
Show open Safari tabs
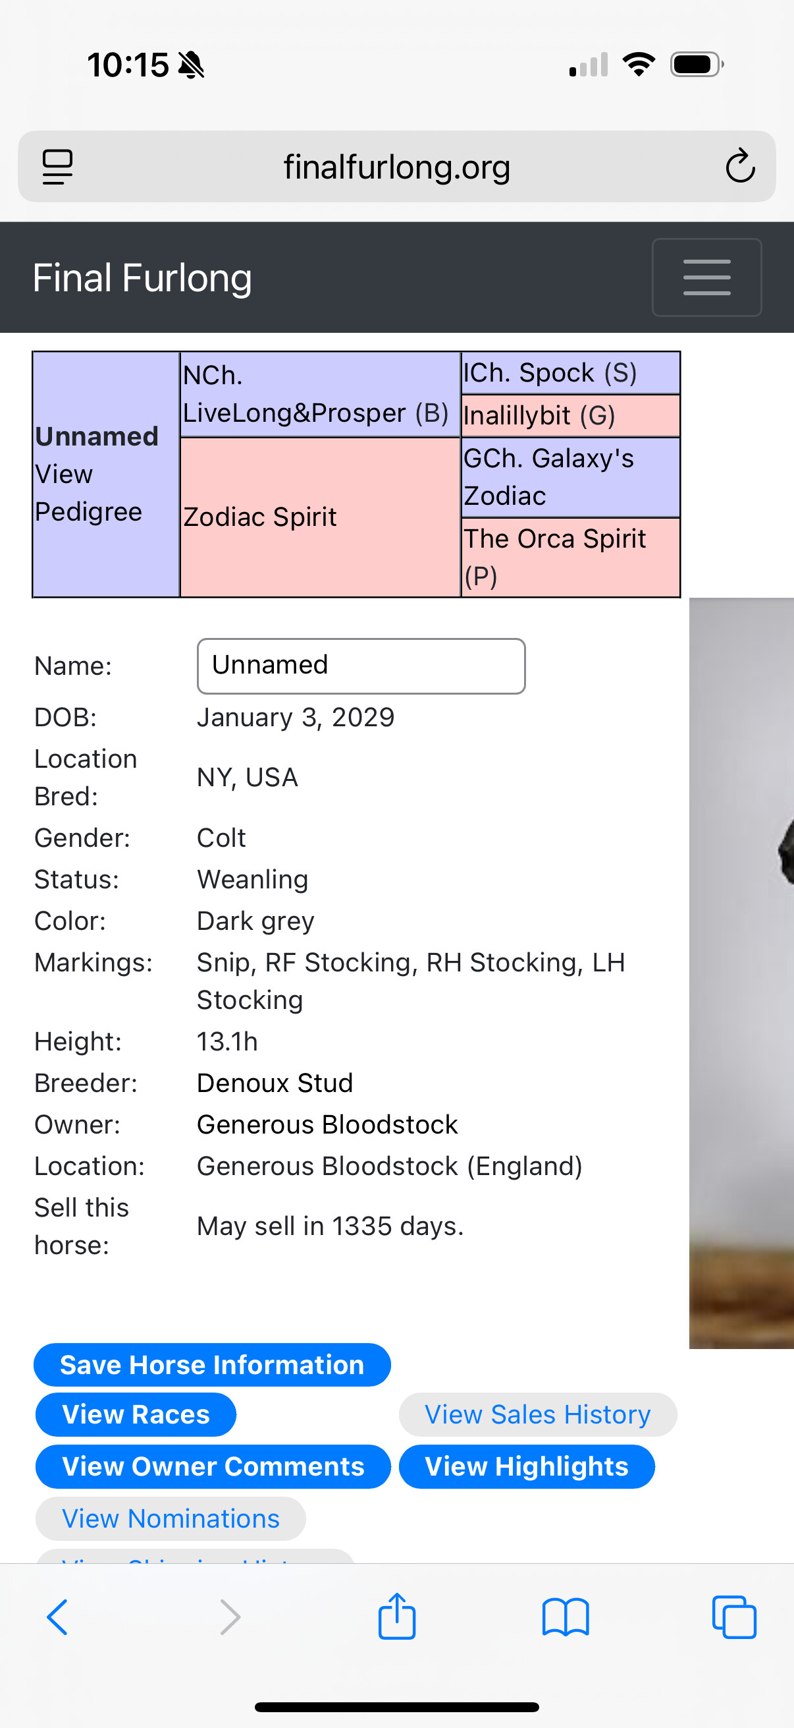[733, 1617]
